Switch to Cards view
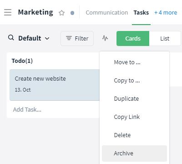The image size is (182, 164). 133,39
